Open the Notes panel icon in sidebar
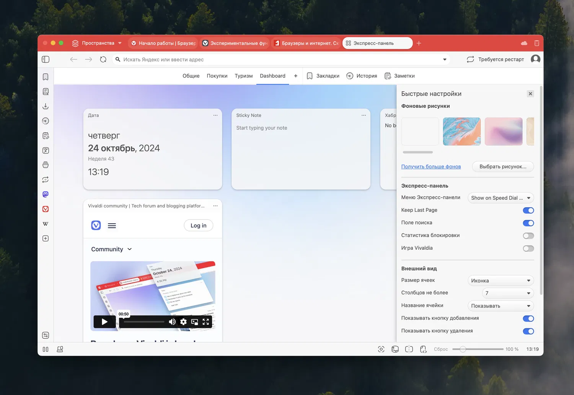The height and width of the screenshot is (395, 574). pyautogui.click(x=46, y=136)
